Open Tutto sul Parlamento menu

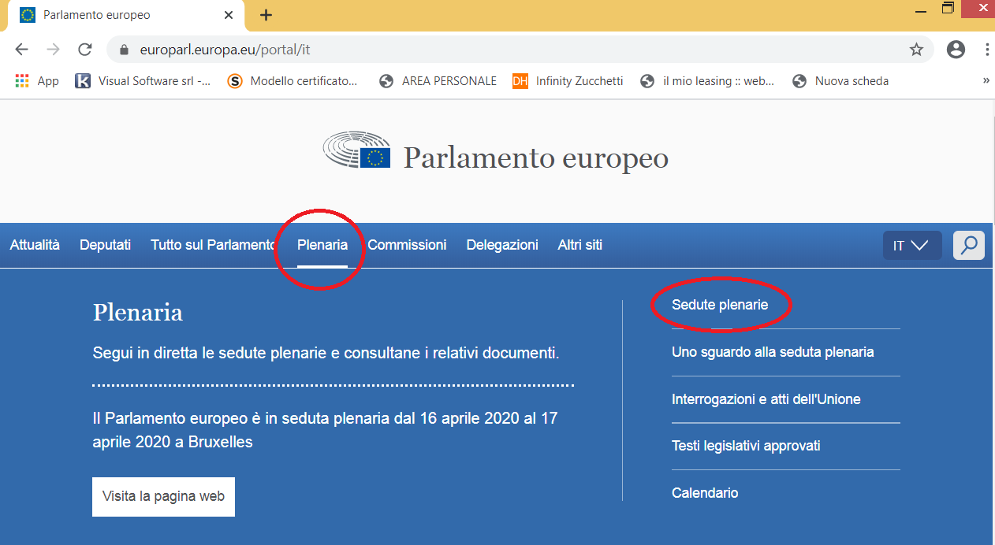[213, 245]
